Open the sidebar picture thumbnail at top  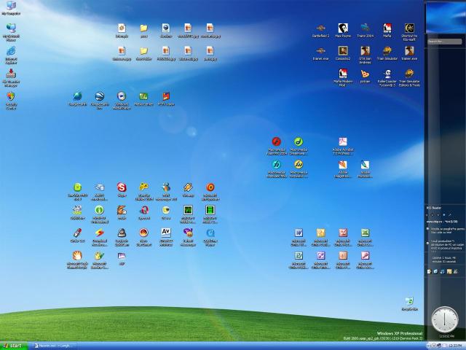coord(446,17)
